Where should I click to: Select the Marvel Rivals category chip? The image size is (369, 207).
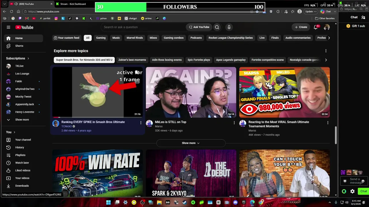tap(135, 38)
